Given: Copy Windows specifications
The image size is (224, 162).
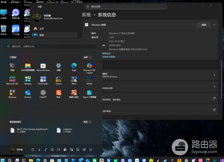Looking at the screenshot, I should click(204, 25).
